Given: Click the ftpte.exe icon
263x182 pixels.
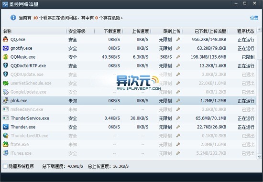Looking at the screenshot, I should pos(6,144).
